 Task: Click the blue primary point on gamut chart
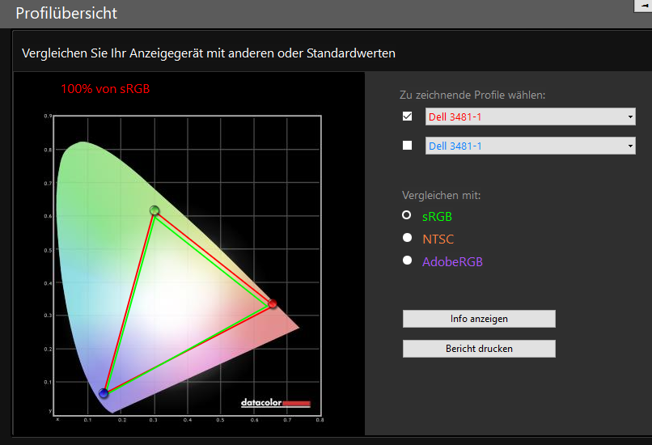(104, 393)
